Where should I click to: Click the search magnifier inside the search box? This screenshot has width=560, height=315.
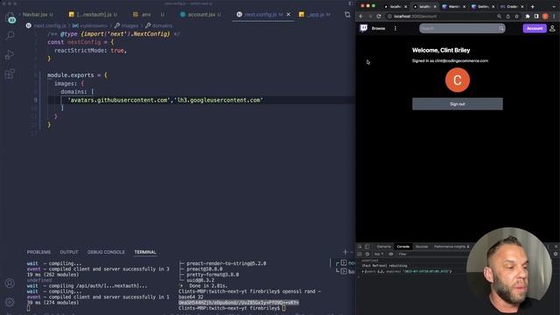[x=501, y=28]
